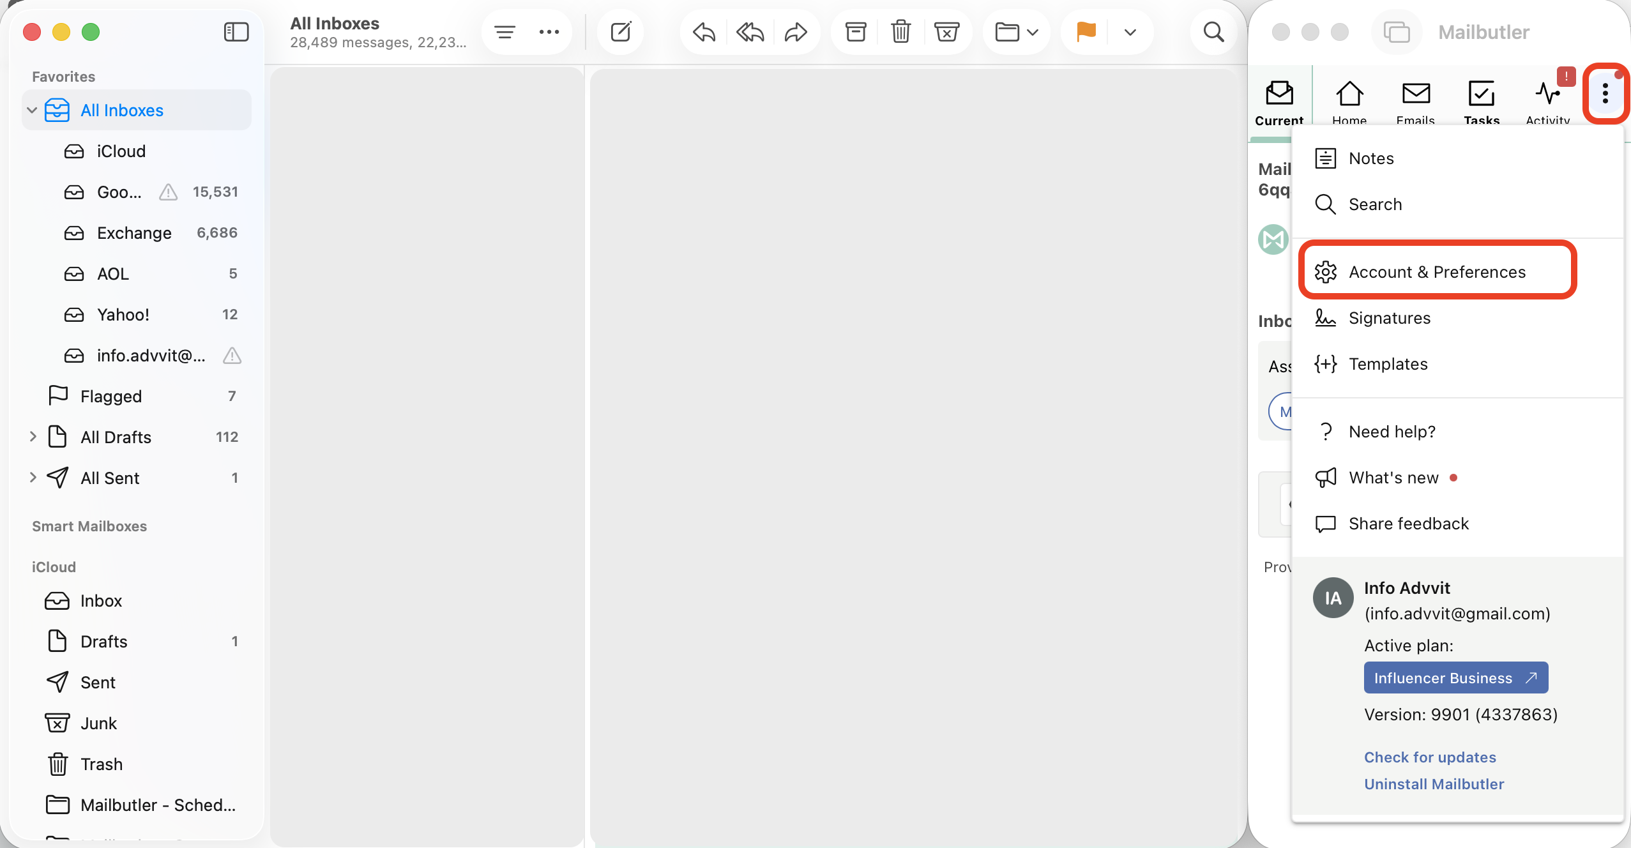
Task: Toggle the Mail sidebar visibility icon
Action: click(x=236, y=32)
